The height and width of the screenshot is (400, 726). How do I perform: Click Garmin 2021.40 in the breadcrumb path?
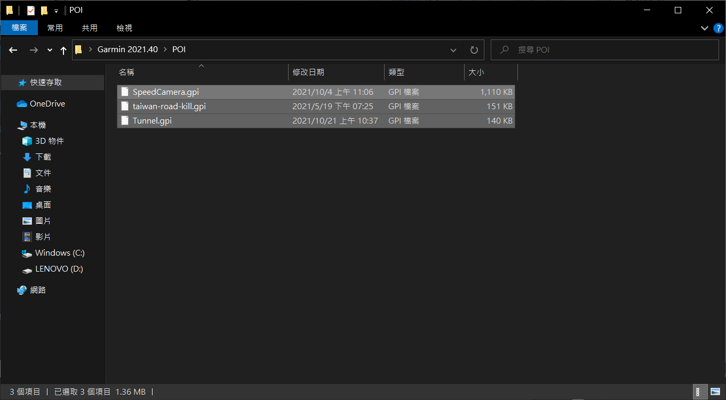(127, 49)
